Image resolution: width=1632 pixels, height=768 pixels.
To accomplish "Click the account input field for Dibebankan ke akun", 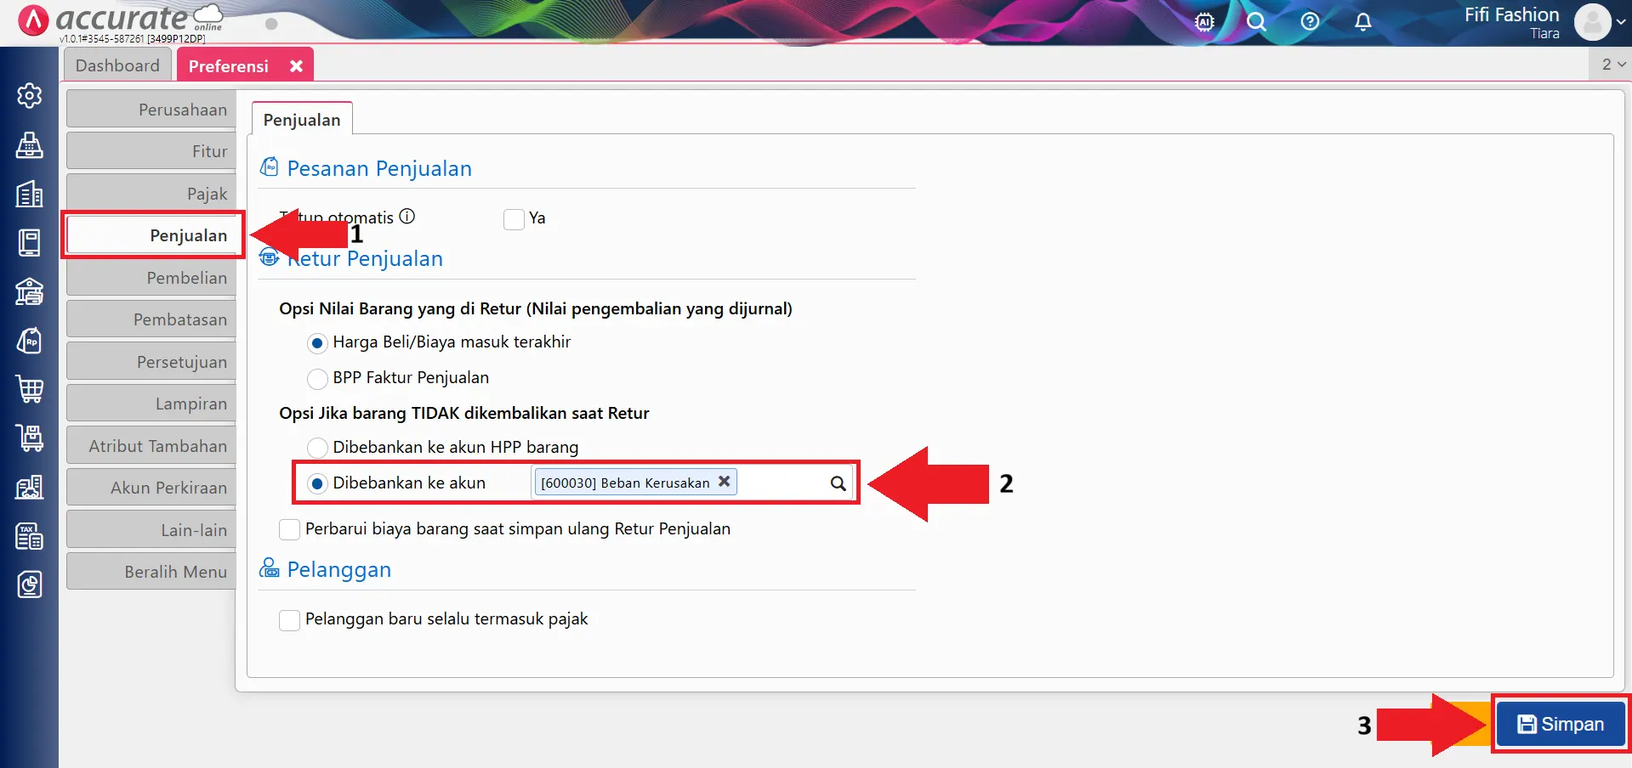I will point(781,483).
